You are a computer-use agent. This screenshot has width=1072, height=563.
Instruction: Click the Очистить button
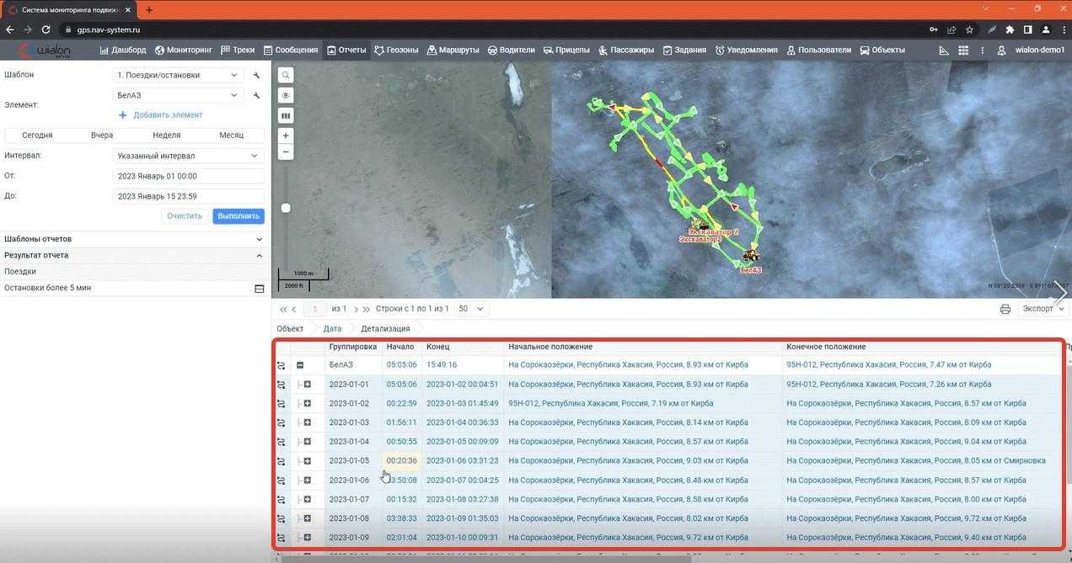185,216
